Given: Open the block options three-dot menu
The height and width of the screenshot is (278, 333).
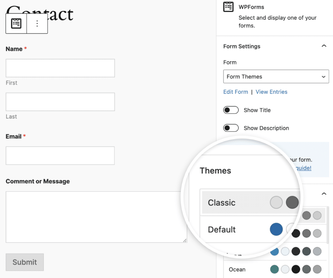Looking at the screenshot, I should tap(37, 23).
